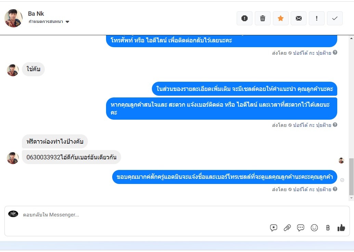354x252 pixels.
Task: Delete conversation using trash can icon
Action: (x=263, y=18)
